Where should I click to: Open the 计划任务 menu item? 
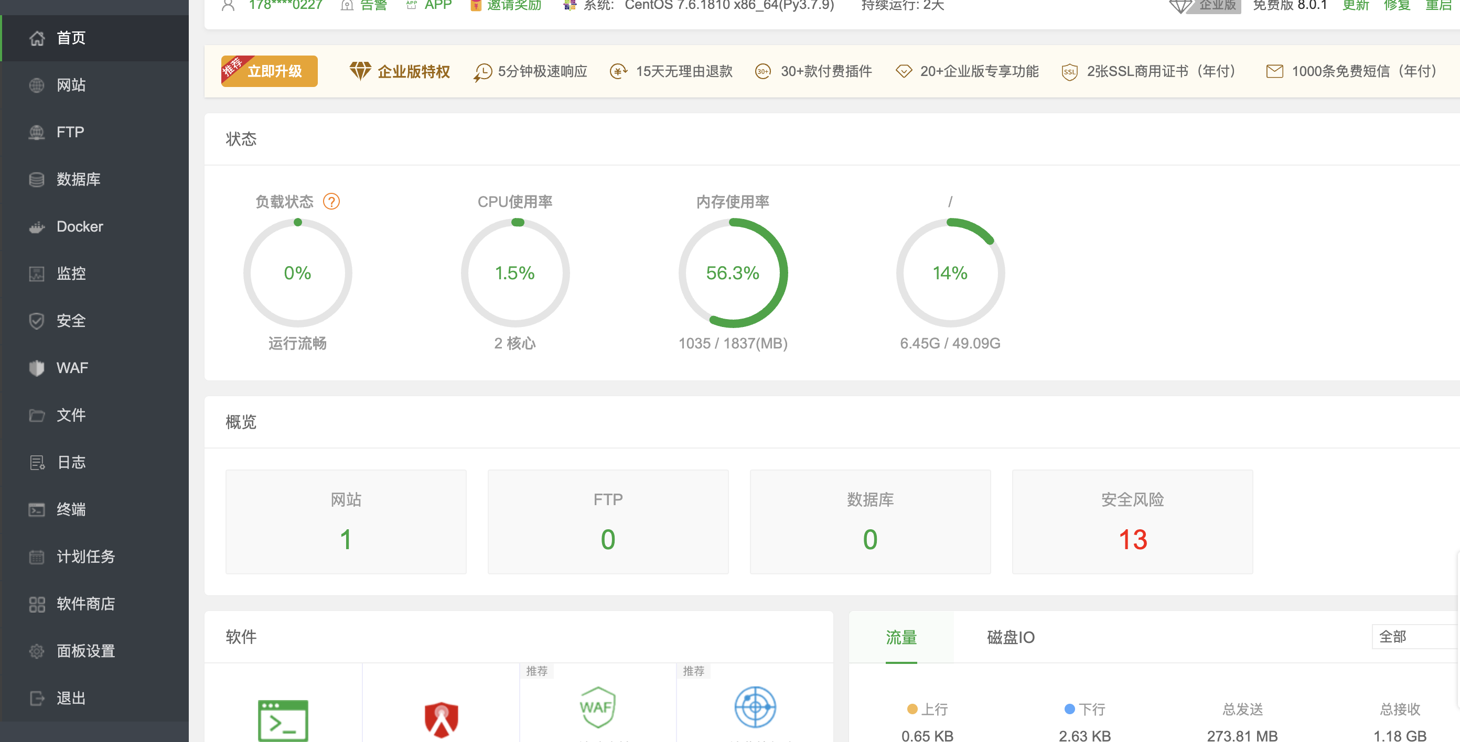click(85, 557)
